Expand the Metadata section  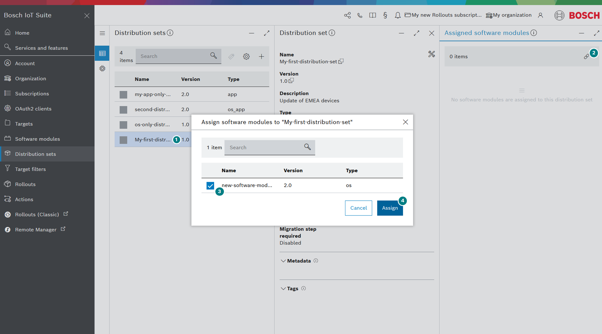(x=283, y=261)
